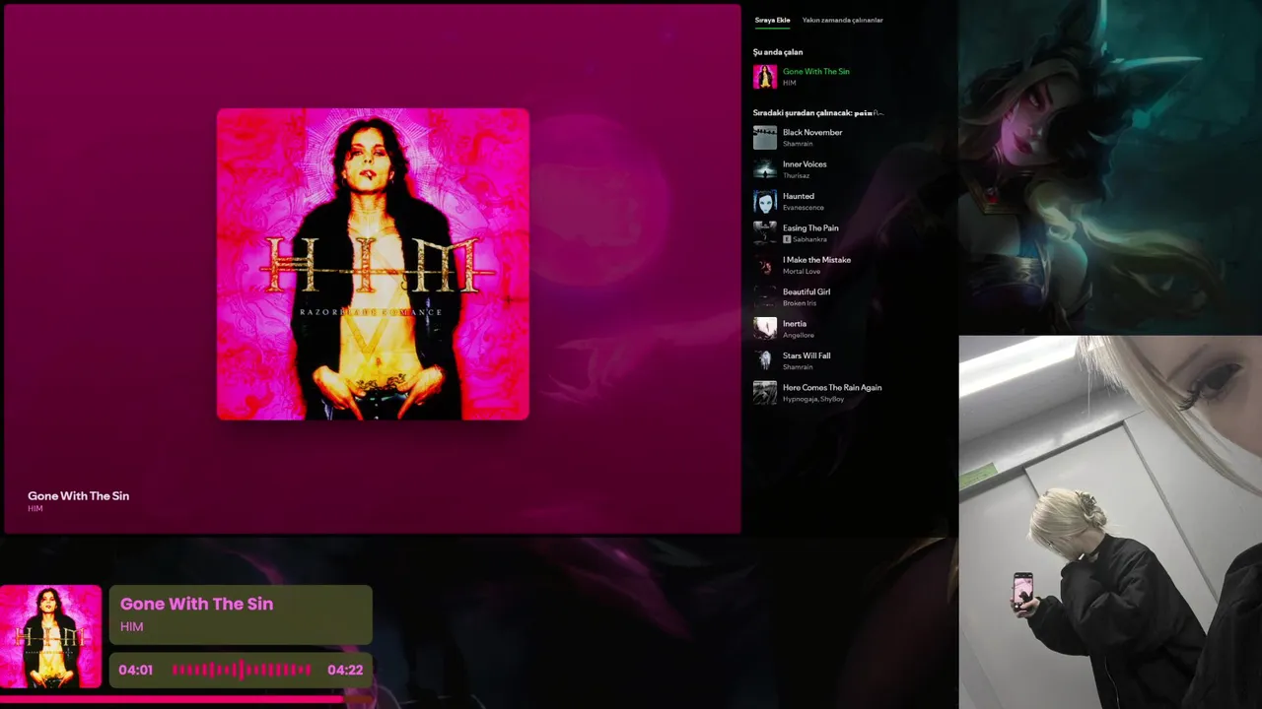
Task: Click Here Comes The Rain Again thumbnail
Action: coord(765,393)
